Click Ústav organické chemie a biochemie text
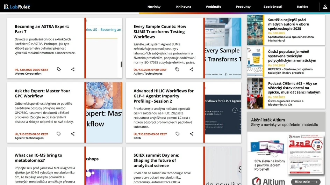Image resolution: width=330 pixels, height=185 pixels. [x=286, y=103]
